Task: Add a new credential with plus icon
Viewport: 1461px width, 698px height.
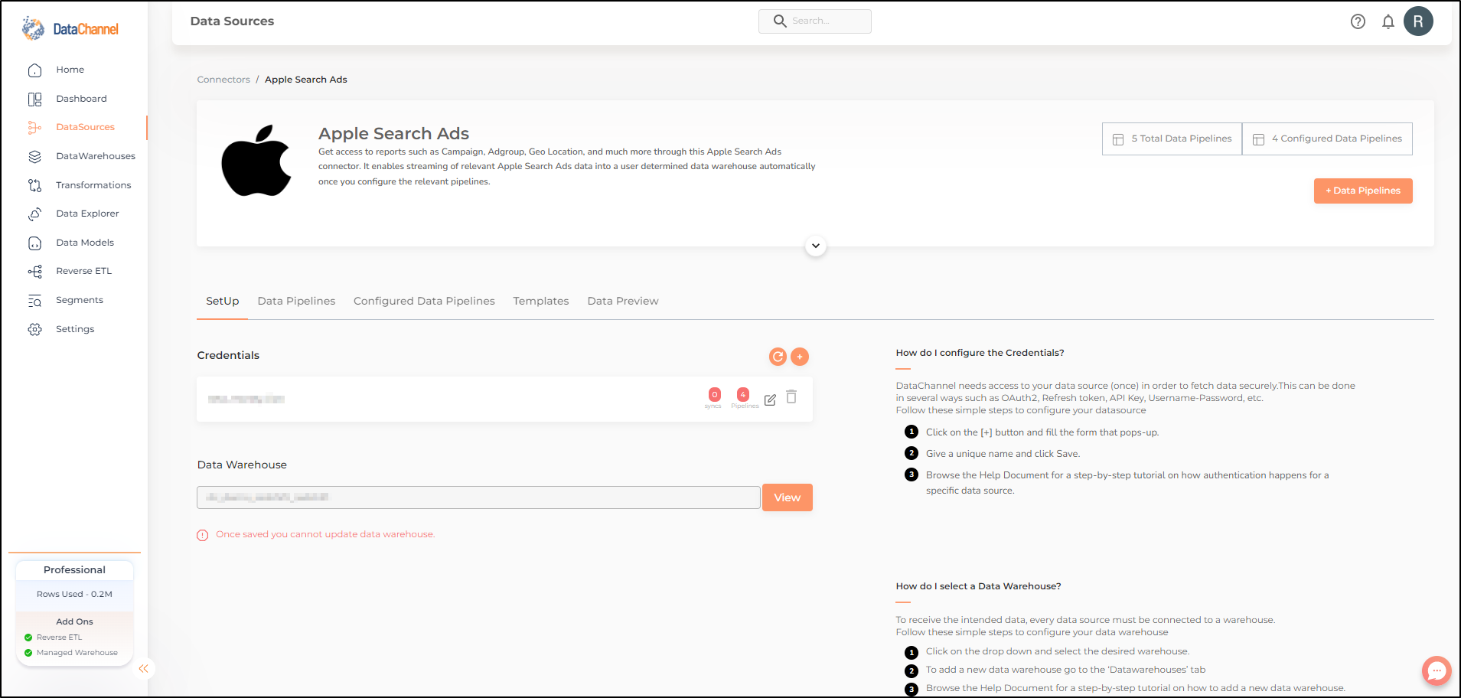Action: (800, 357)
